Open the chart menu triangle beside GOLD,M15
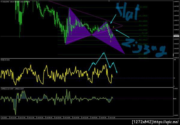 pyautogui.click(x=1, y=2)
